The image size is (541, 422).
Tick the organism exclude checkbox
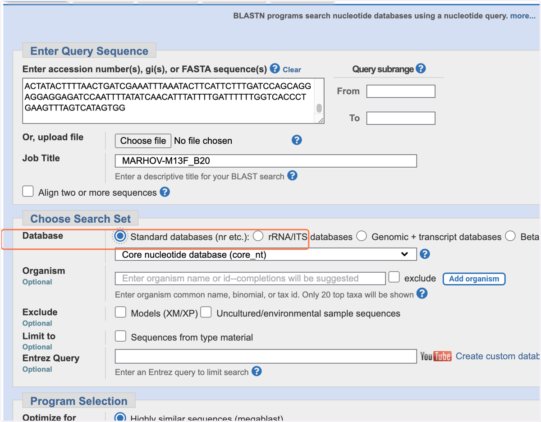[394, 277]
